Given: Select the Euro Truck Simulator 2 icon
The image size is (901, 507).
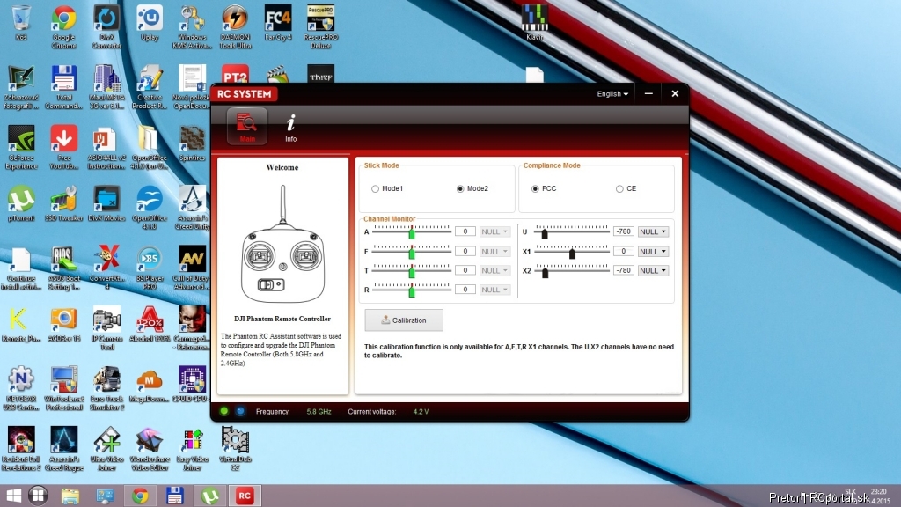Looking at the screenshot, I should tap(106, 389).
